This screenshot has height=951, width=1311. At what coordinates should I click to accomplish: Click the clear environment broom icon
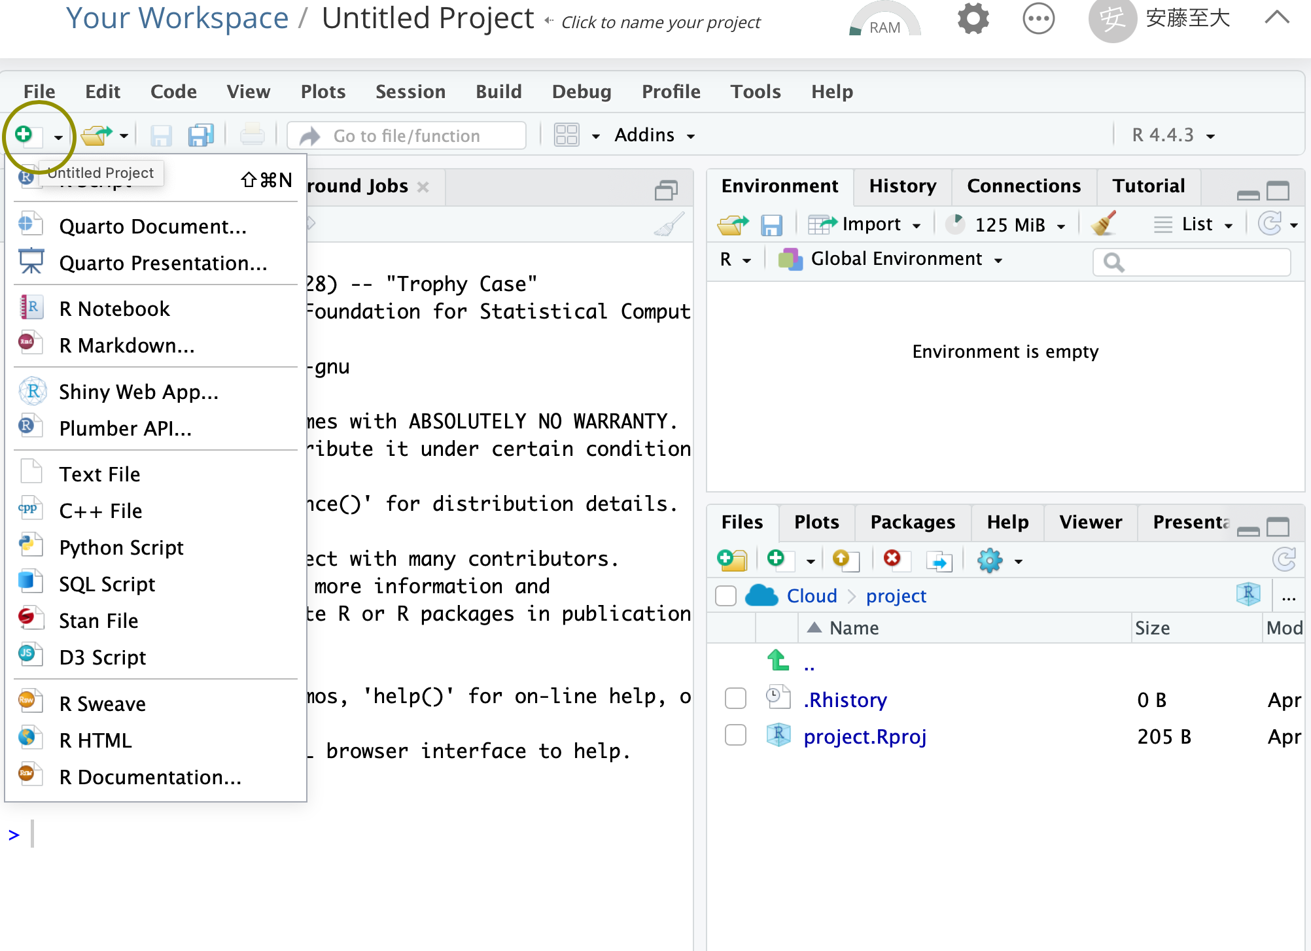[1104, 224]
